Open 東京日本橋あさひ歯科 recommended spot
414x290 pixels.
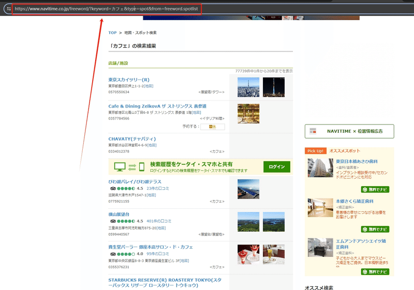tap(357, 161)
